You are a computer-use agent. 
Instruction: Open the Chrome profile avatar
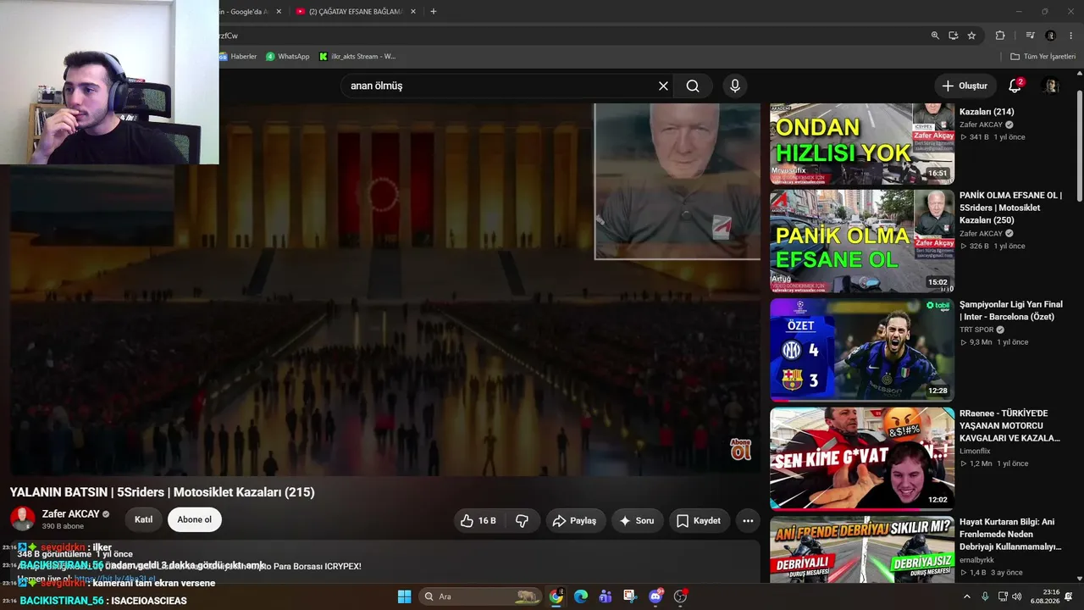(1051, 36)
